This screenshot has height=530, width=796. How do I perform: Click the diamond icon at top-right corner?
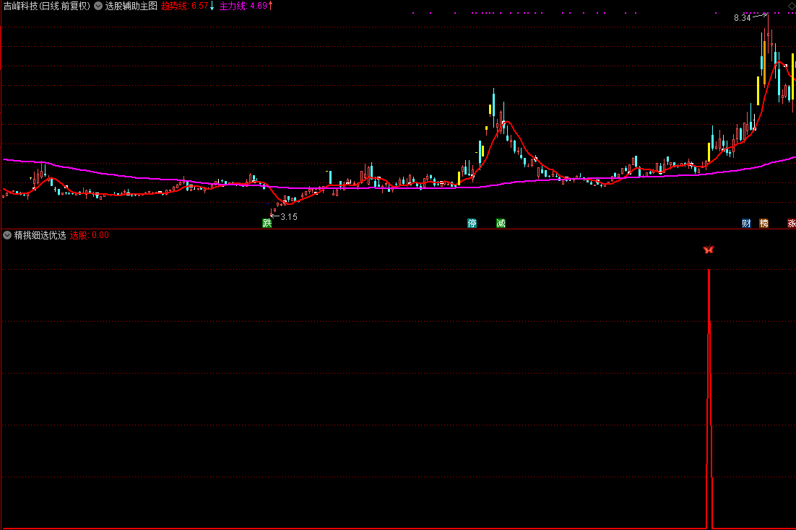[791, 5]
